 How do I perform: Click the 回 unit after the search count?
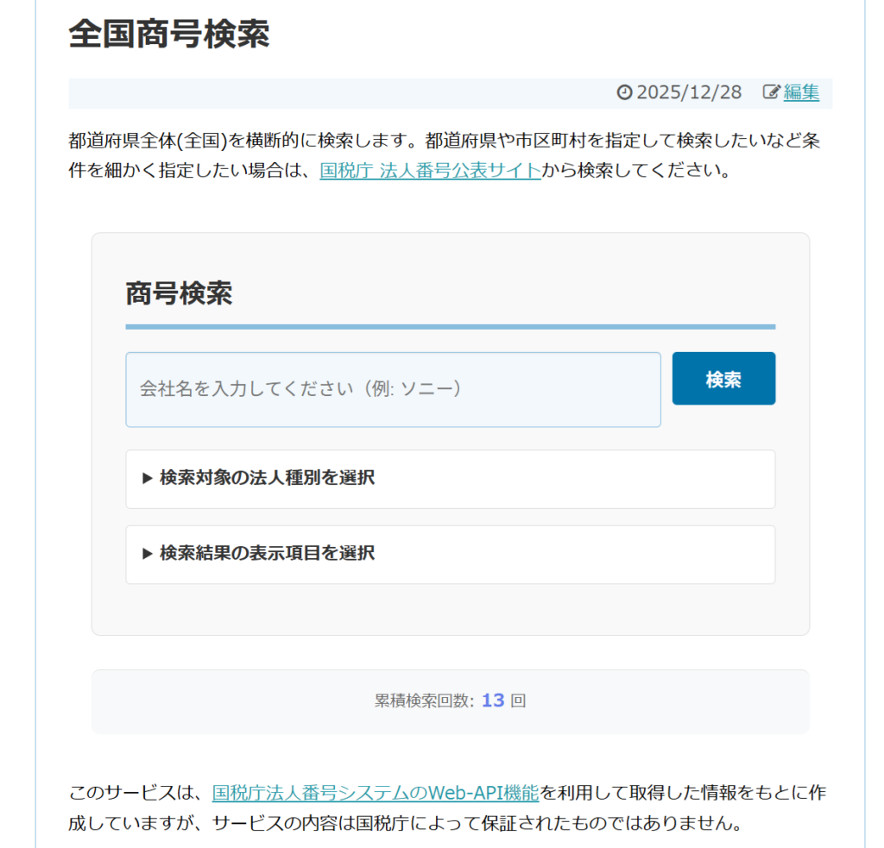[518, 701]
